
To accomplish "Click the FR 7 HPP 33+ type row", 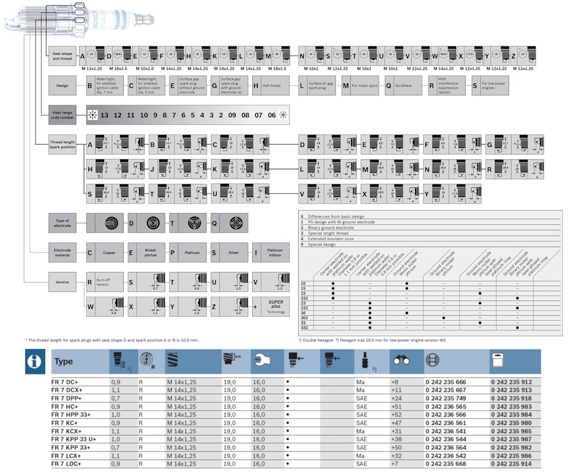I will point(296,415).
